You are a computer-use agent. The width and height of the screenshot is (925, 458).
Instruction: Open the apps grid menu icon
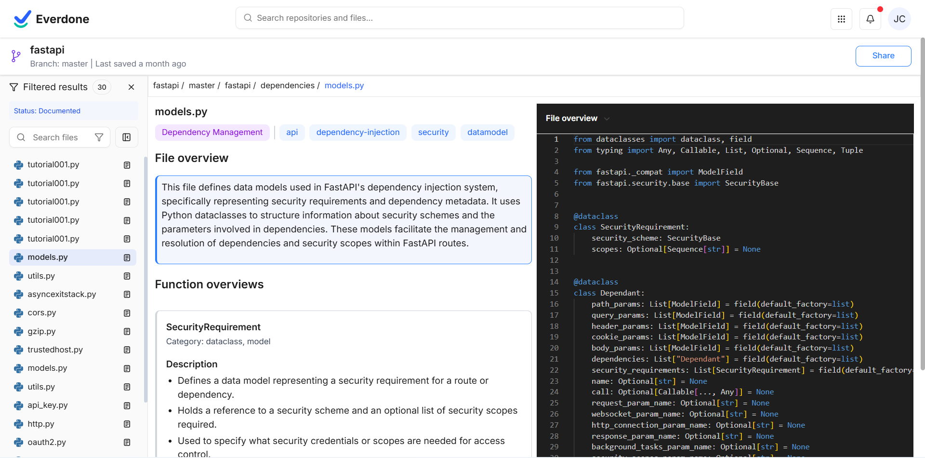[841, 19]
